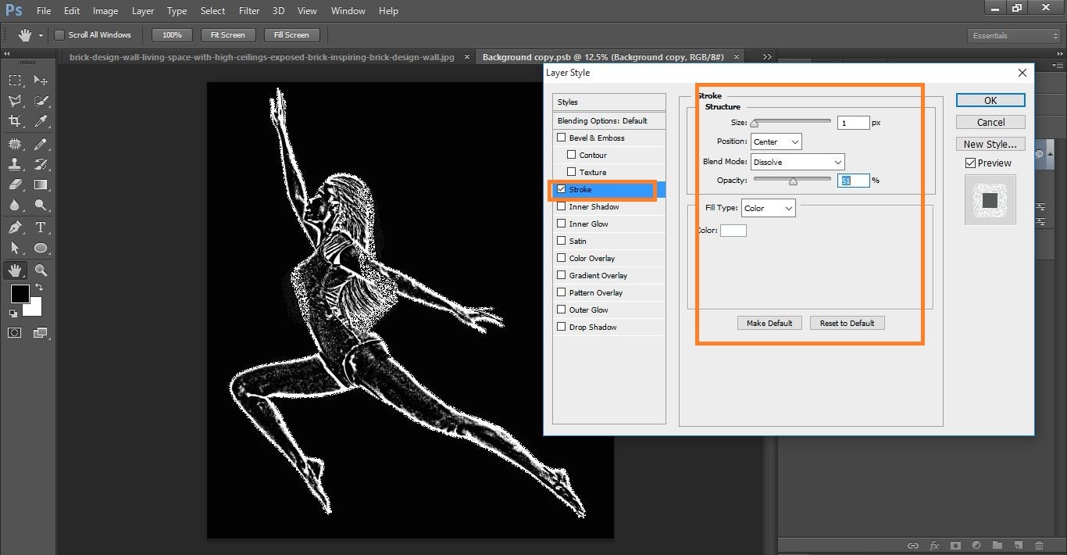Activate the Zoom tool in toolbox
The height and width of the screenshot is (555, 1067).
pos(41,270)
